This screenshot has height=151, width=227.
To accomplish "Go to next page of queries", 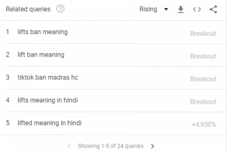I will pyautogui.click(x=153, y=146).
